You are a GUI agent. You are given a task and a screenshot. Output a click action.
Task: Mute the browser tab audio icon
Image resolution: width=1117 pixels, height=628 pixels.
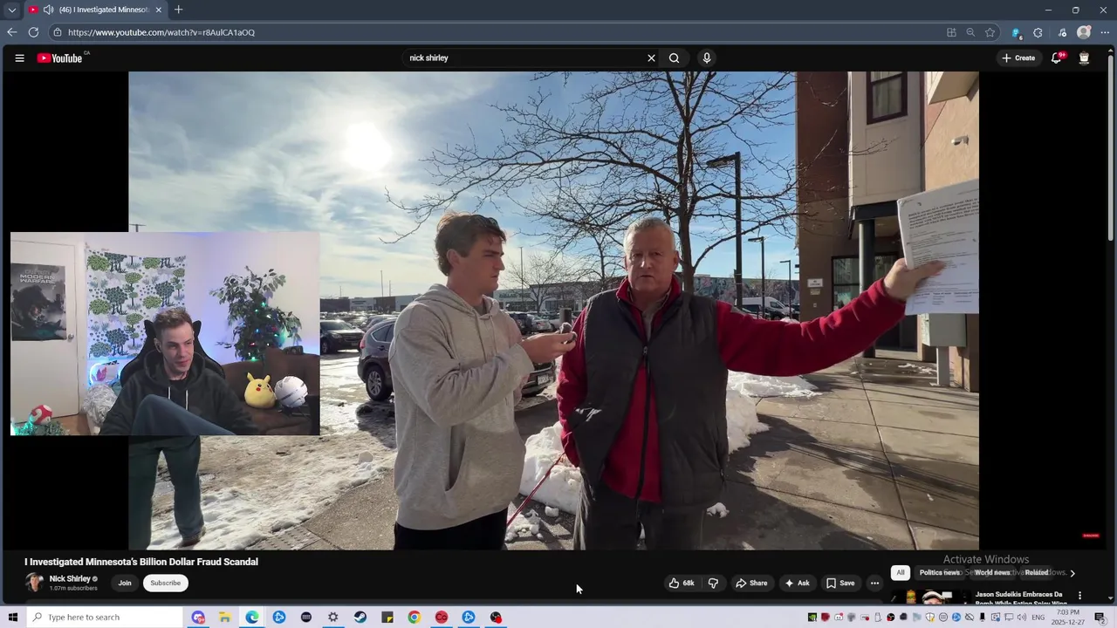[48, 10]
